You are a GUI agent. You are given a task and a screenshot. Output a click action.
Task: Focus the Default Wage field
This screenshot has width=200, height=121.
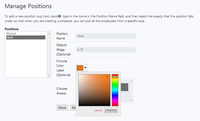(x=105, y=50)
